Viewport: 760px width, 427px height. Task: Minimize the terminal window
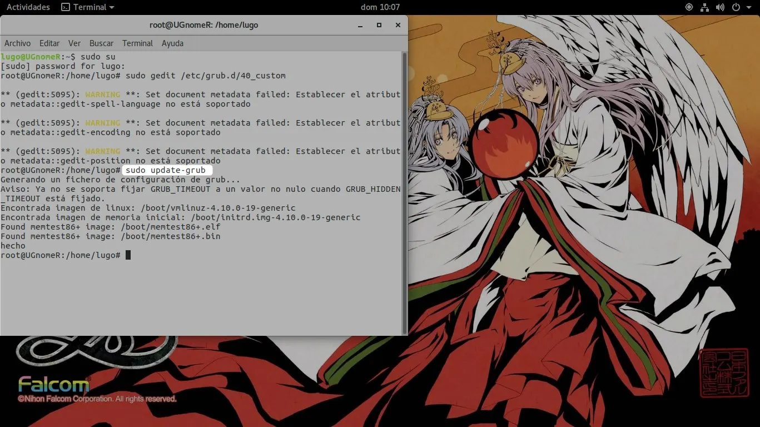click(360, 25)
